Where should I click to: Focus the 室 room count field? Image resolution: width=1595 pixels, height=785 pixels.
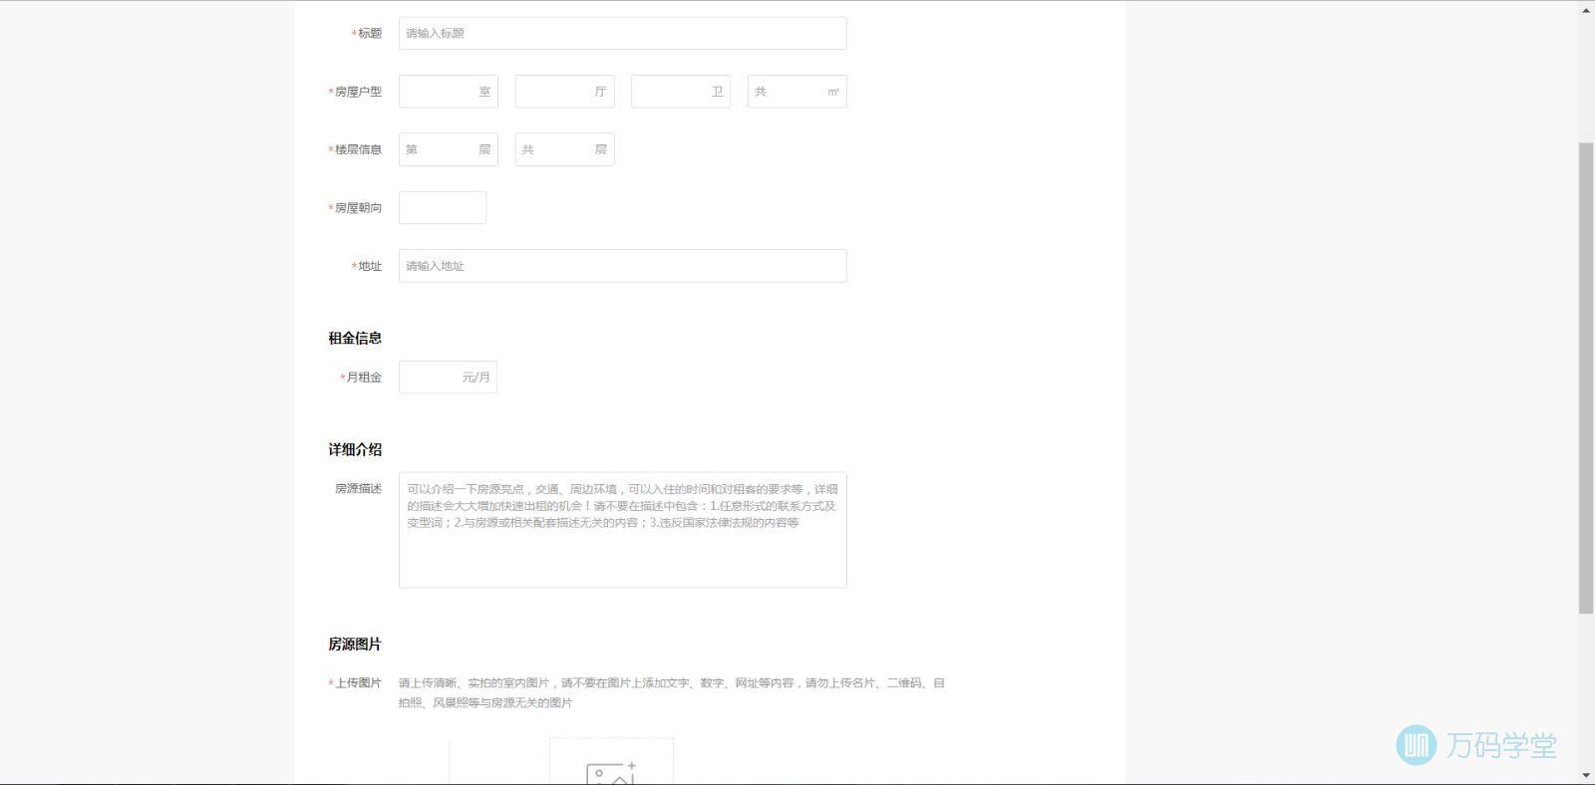click(x=448, y=92)
